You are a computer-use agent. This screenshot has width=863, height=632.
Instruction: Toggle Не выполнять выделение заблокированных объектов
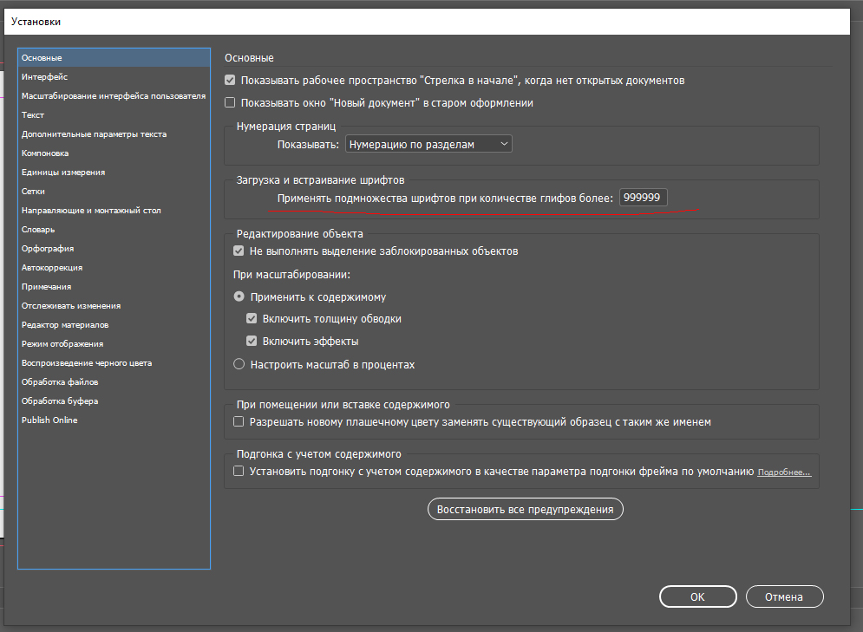[x=239, y=251]
